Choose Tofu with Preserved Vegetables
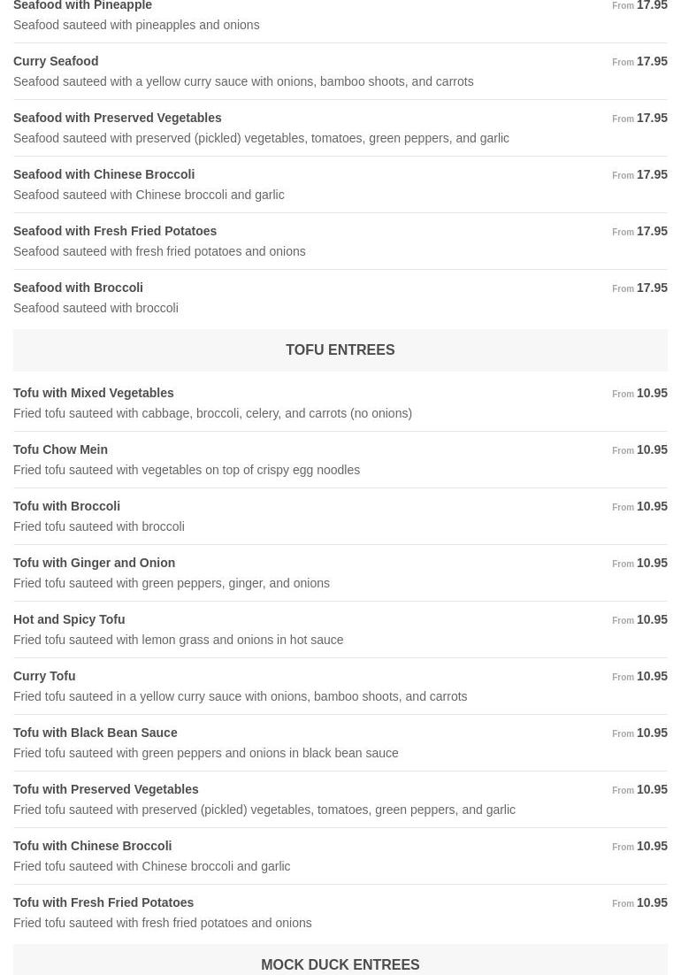 point(105,789)
